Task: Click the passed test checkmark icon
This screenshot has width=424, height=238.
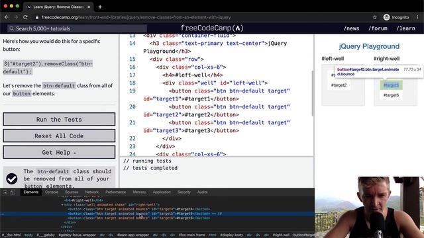Action: (12, 178)
